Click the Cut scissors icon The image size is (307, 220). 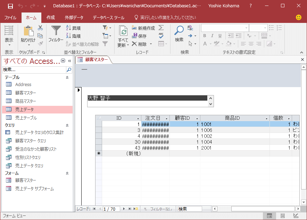coord(40,28)
